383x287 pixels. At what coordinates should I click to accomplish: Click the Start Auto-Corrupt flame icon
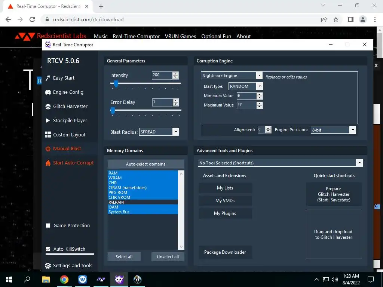(x=48, y=163)
